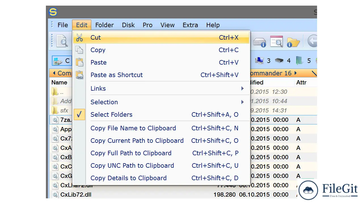Select the memory chip icon 4
Screen dimensions: 363x204
point(283,61)
